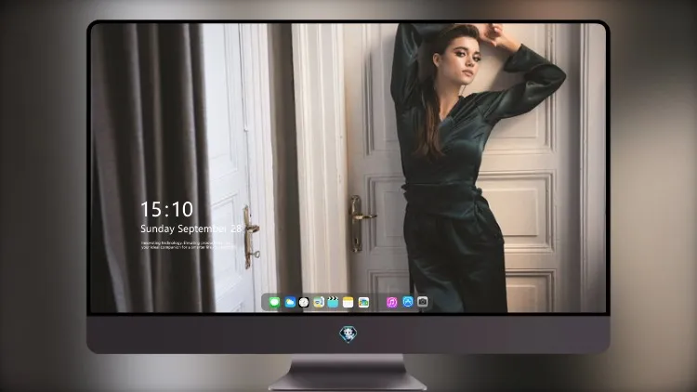Launch the yellow Notes app
The height and width of the screenshot is (392, 697).
348,302
